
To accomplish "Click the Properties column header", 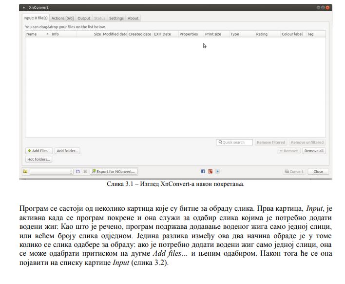I will 191,34.
